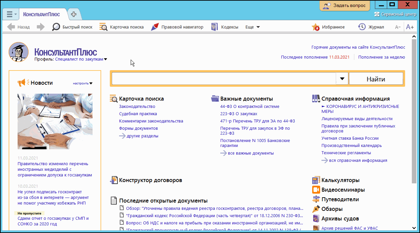Screen dimensions: 420x233
Task: Click in the main search input field
Action: [224, 79]
